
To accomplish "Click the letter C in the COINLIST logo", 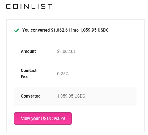I will (x=9, y=6).
